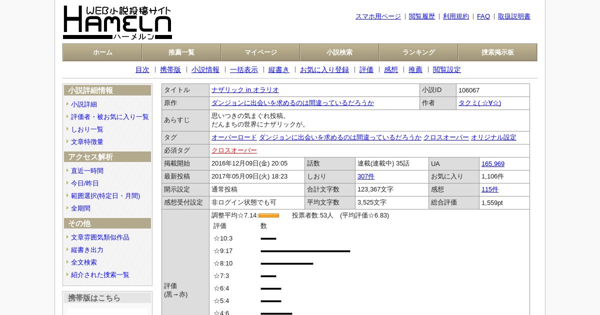Open 小説情報 in the sub menu
This screenshot has height=315, width=600.
point(205,70)
